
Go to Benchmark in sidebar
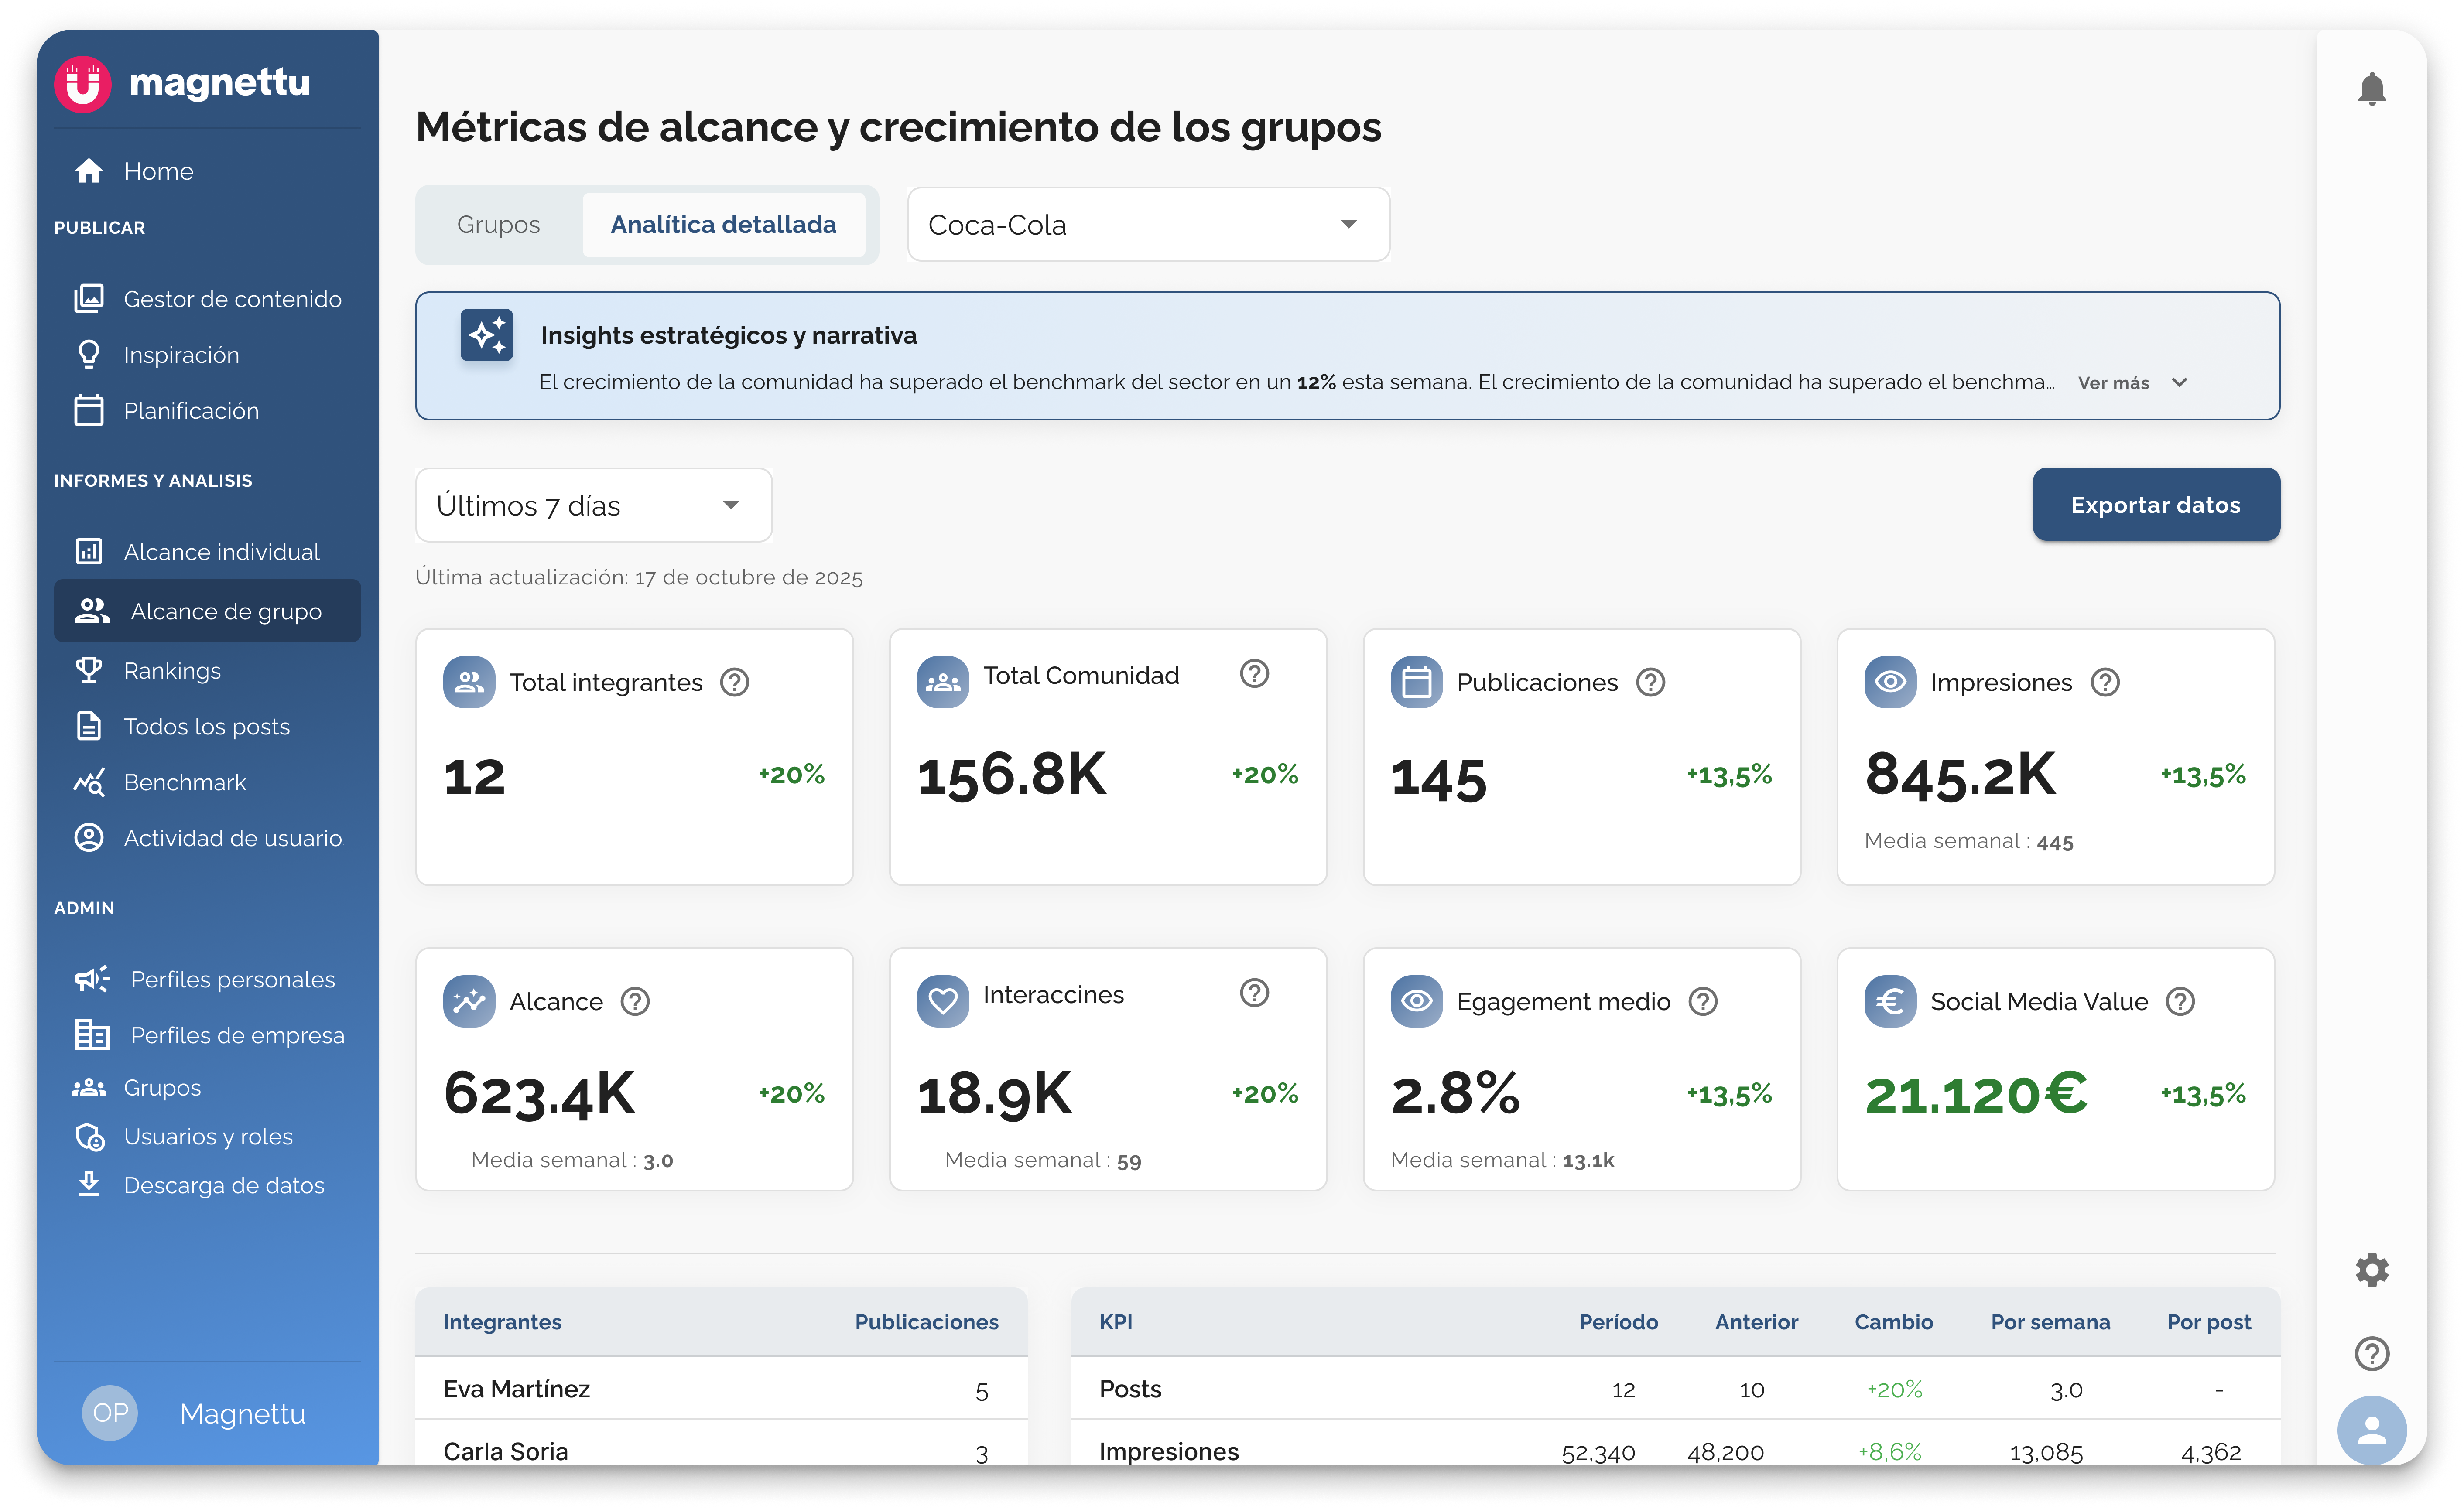click(x=185, y=783)
